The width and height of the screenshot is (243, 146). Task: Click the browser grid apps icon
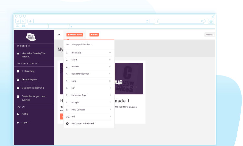[23, 26]
